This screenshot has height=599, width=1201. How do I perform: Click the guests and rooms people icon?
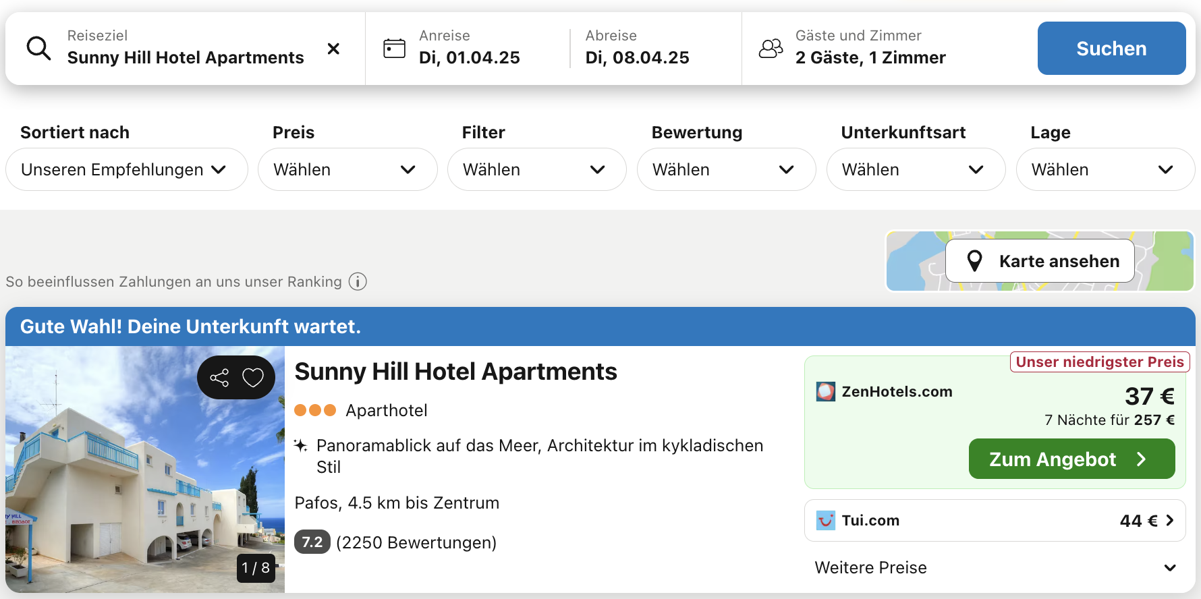pyautogui.click(x=771, y=49)
